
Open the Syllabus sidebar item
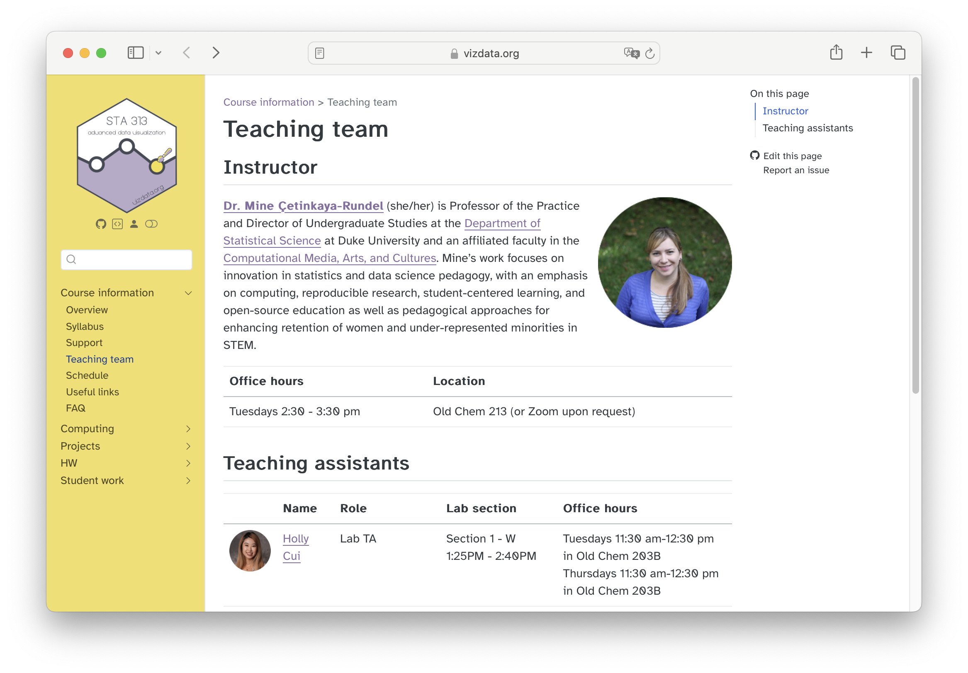coord(85,327)
